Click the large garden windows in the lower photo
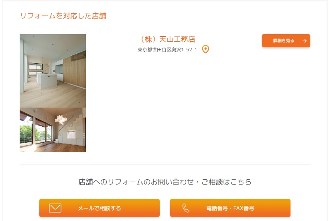Viewport: 329px width, 221px height. coord(36,130)
